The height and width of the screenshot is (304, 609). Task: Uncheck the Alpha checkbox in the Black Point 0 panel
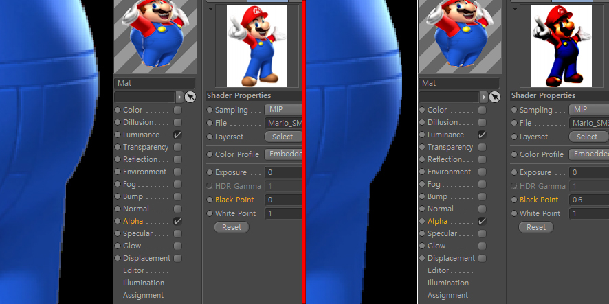(x=177, y=221)
